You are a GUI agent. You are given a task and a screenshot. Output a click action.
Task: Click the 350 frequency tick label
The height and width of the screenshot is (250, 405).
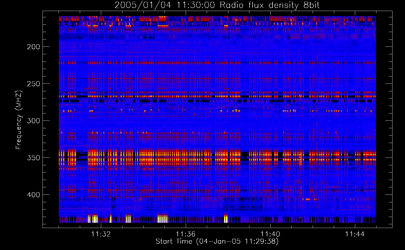(34, 158)
